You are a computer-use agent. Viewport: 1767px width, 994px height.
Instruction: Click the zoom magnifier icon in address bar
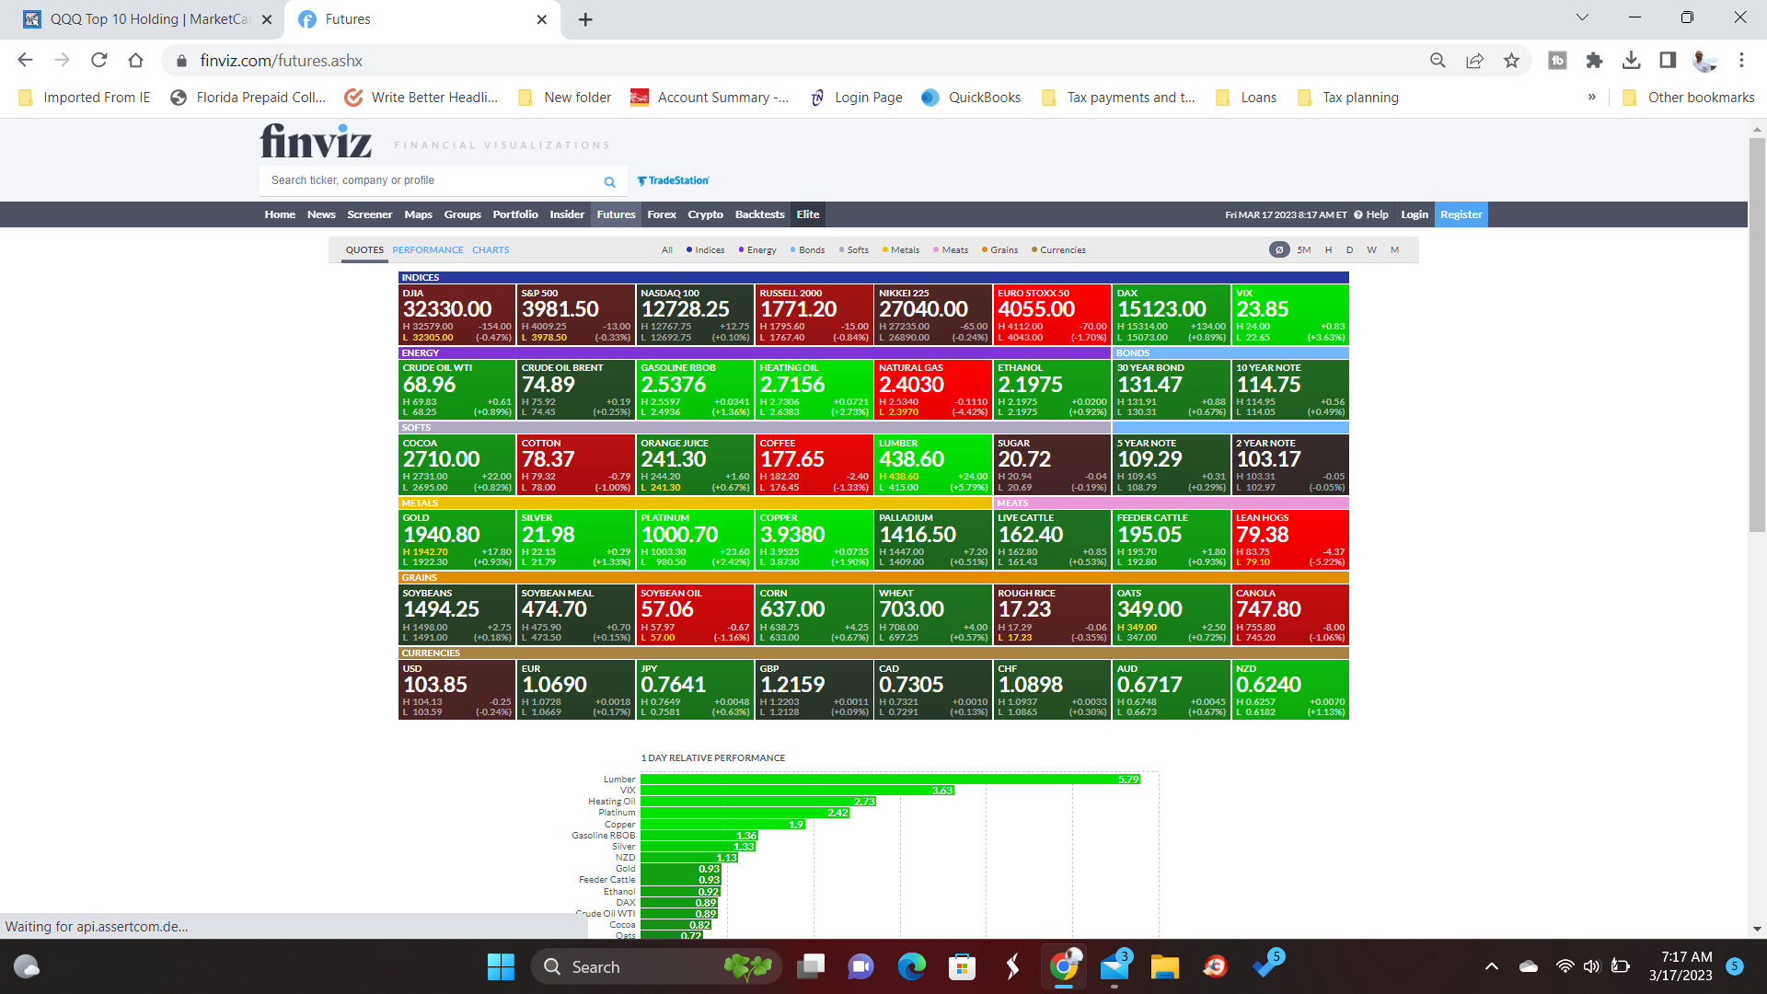[1438, 60]
